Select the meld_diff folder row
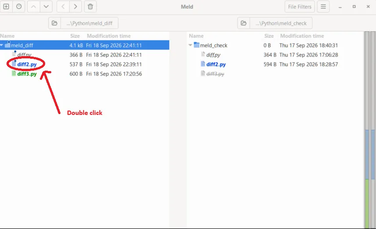The height and width of the screenshot is (229, 376). [85, 45]
